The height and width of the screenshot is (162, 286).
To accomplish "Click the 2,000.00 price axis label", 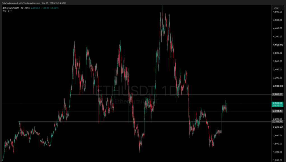I will (278, 127).
